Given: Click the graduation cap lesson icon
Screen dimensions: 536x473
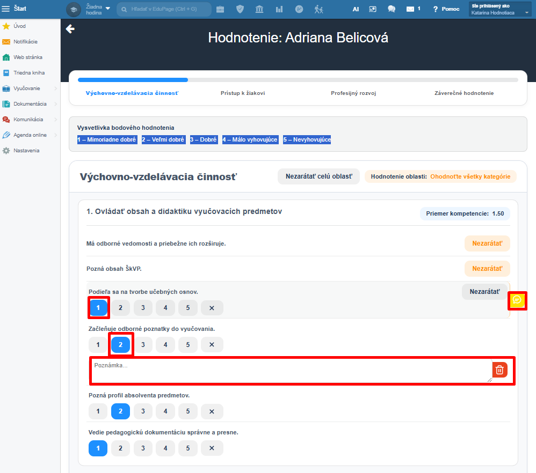Looking at the screenshot, I should (74, 10).
